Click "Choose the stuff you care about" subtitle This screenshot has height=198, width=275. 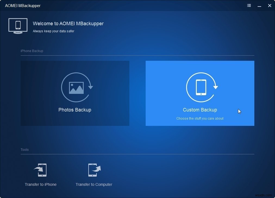click(200, 119)
